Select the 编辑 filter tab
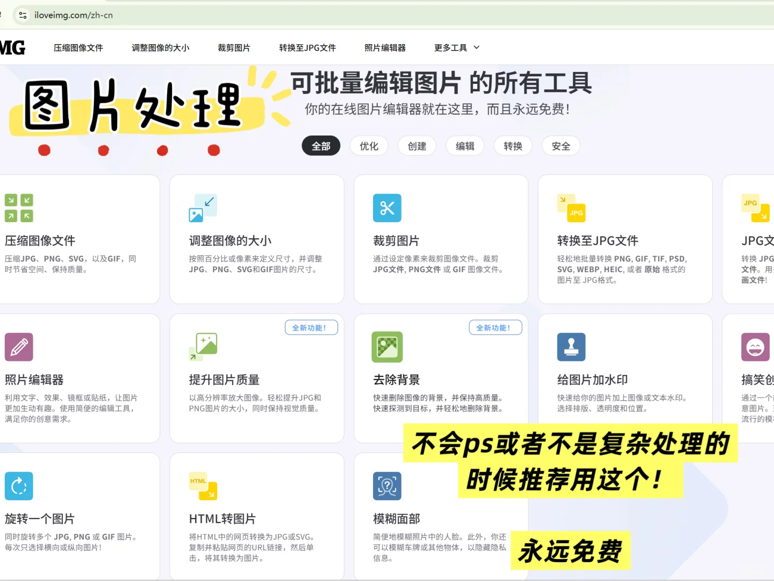This screenshot has height=581, width=774. [465, 146]
